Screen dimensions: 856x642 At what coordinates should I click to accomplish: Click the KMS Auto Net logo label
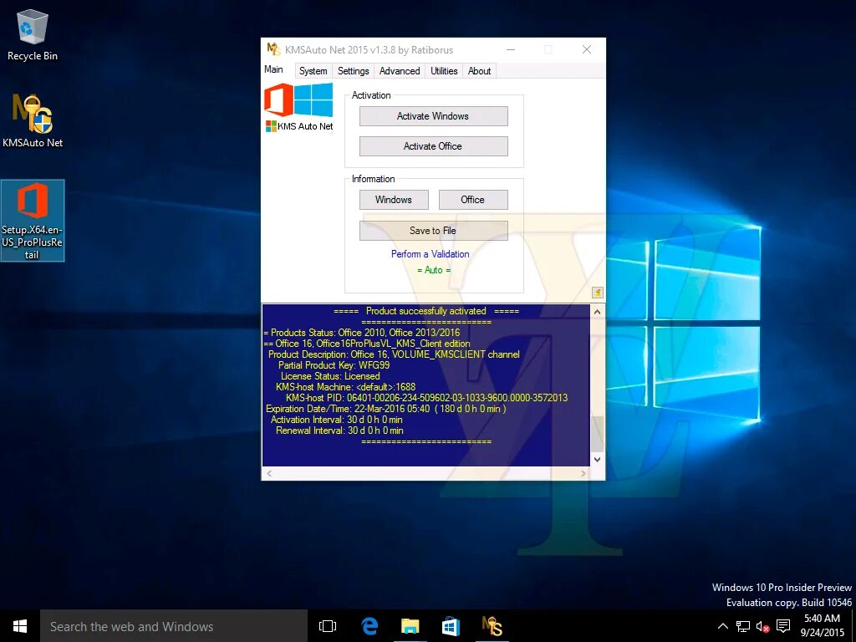click(x=299, y=126)
